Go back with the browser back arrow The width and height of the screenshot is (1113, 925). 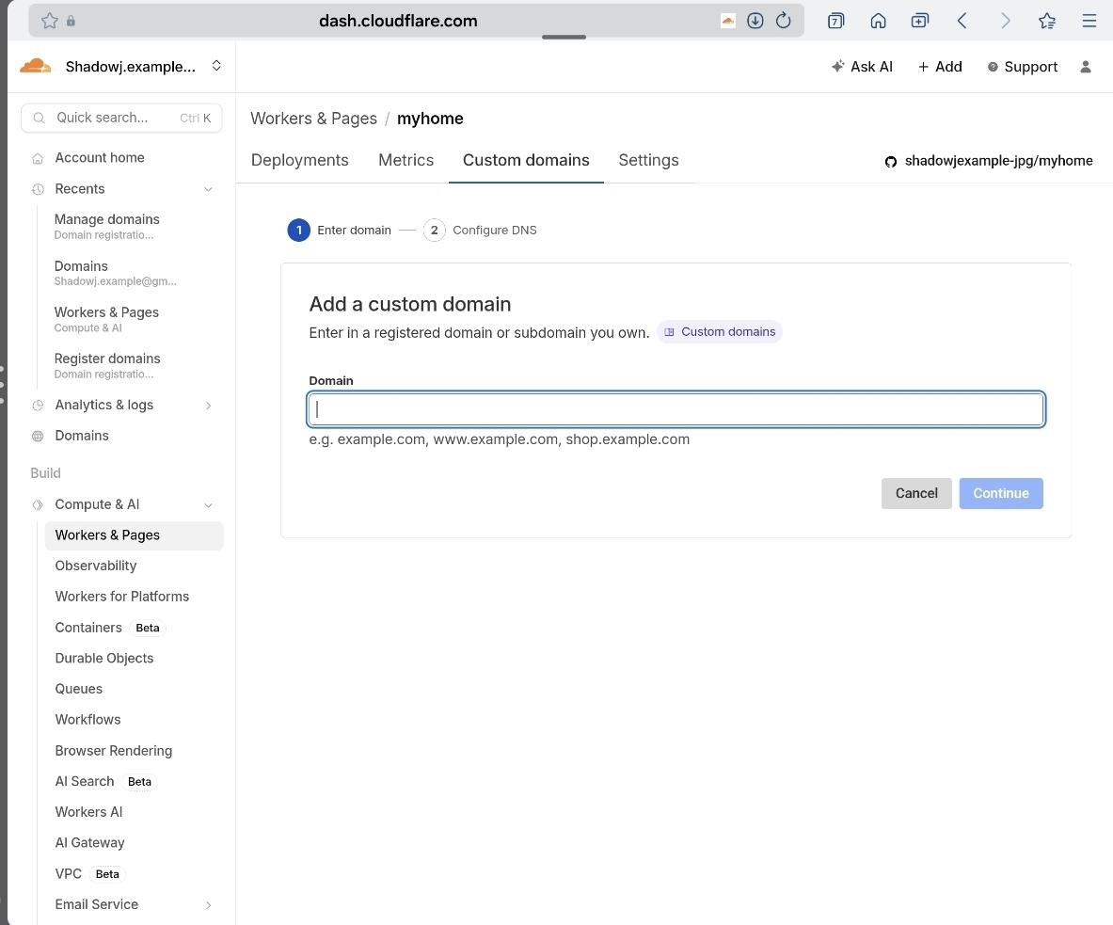962,21
